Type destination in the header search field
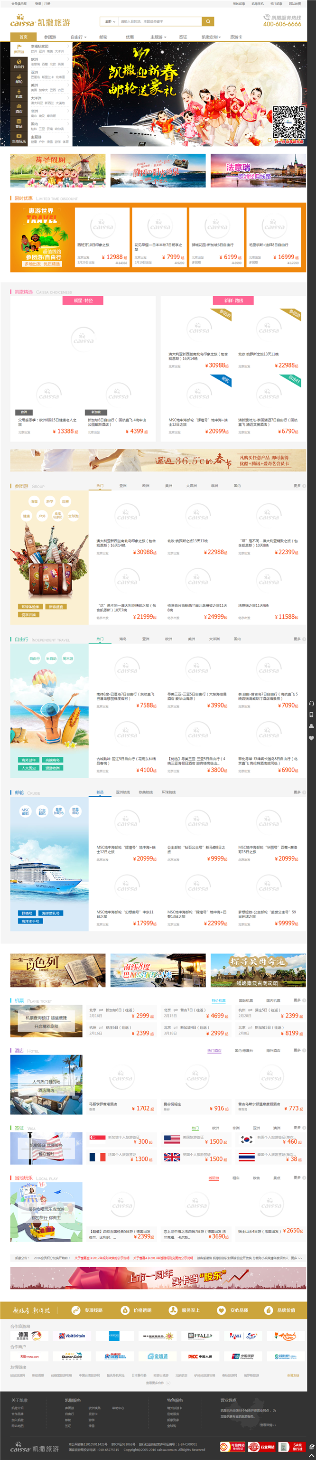Image resolution: width=316 pixels, height=1460 pixels. [x=158, y=21]
